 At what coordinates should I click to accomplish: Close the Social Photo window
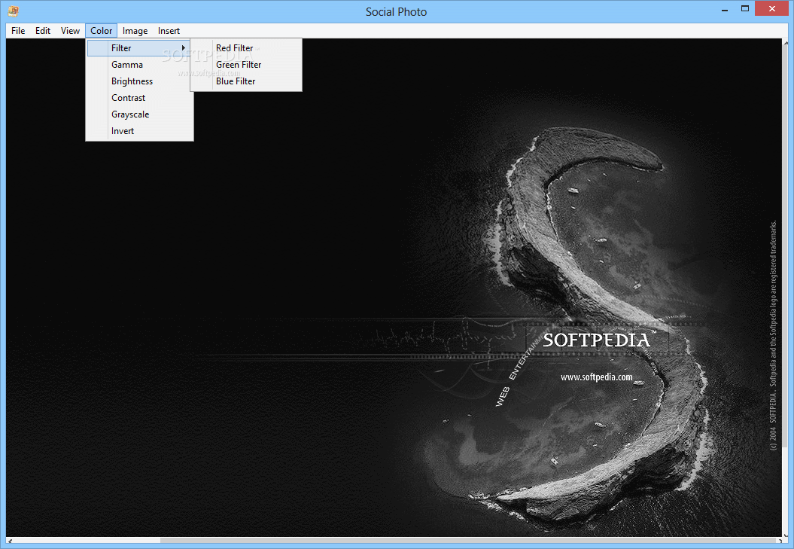point(771,8)
